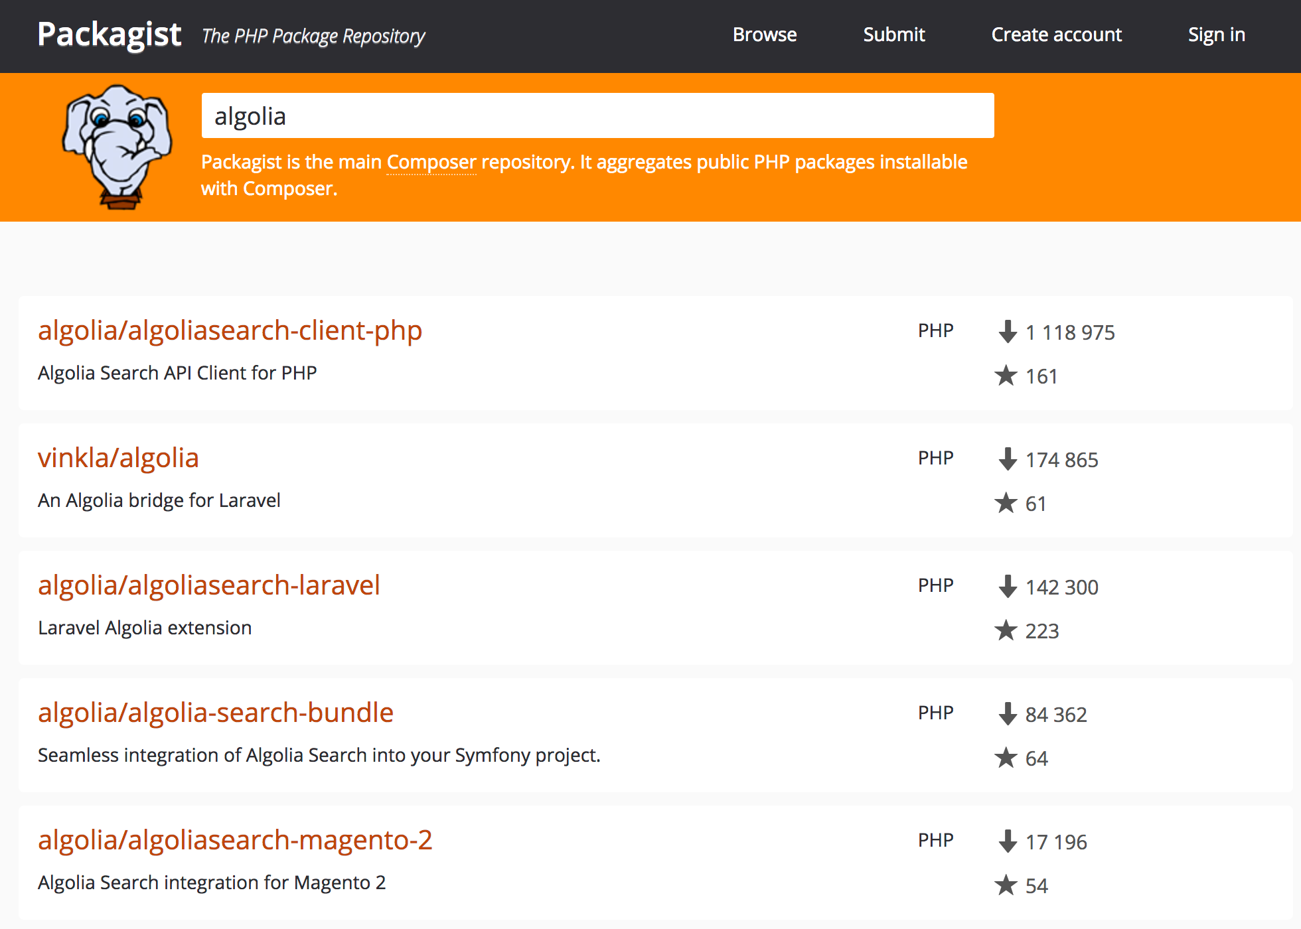This screenshot has height=929, width=1301.
Task: Follow the Composer link in the banner
Action: [x=431, y=162]
